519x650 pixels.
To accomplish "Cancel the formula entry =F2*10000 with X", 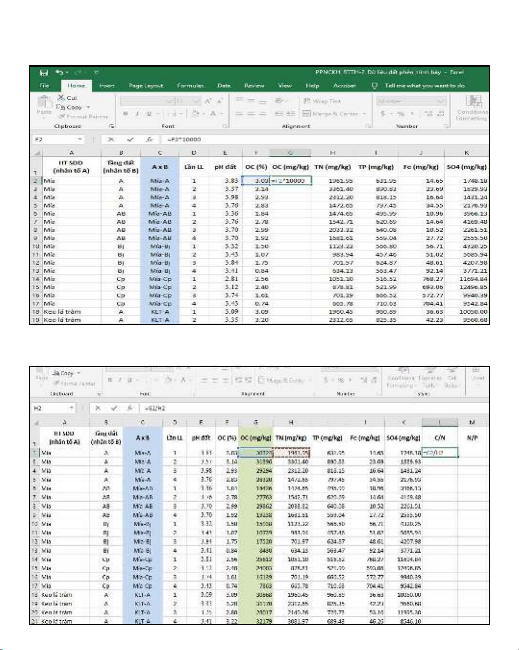I will [x=111, y=140].
